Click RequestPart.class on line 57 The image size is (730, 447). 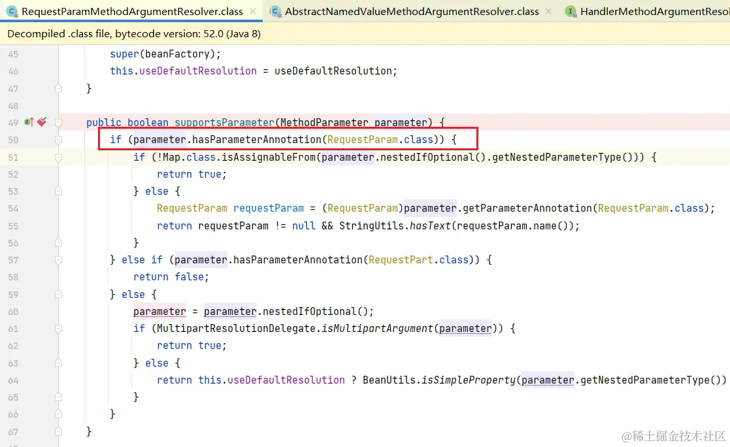[418, 260]
